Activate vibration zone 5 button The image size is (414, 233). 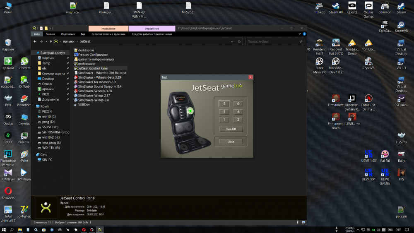[224, 103]
